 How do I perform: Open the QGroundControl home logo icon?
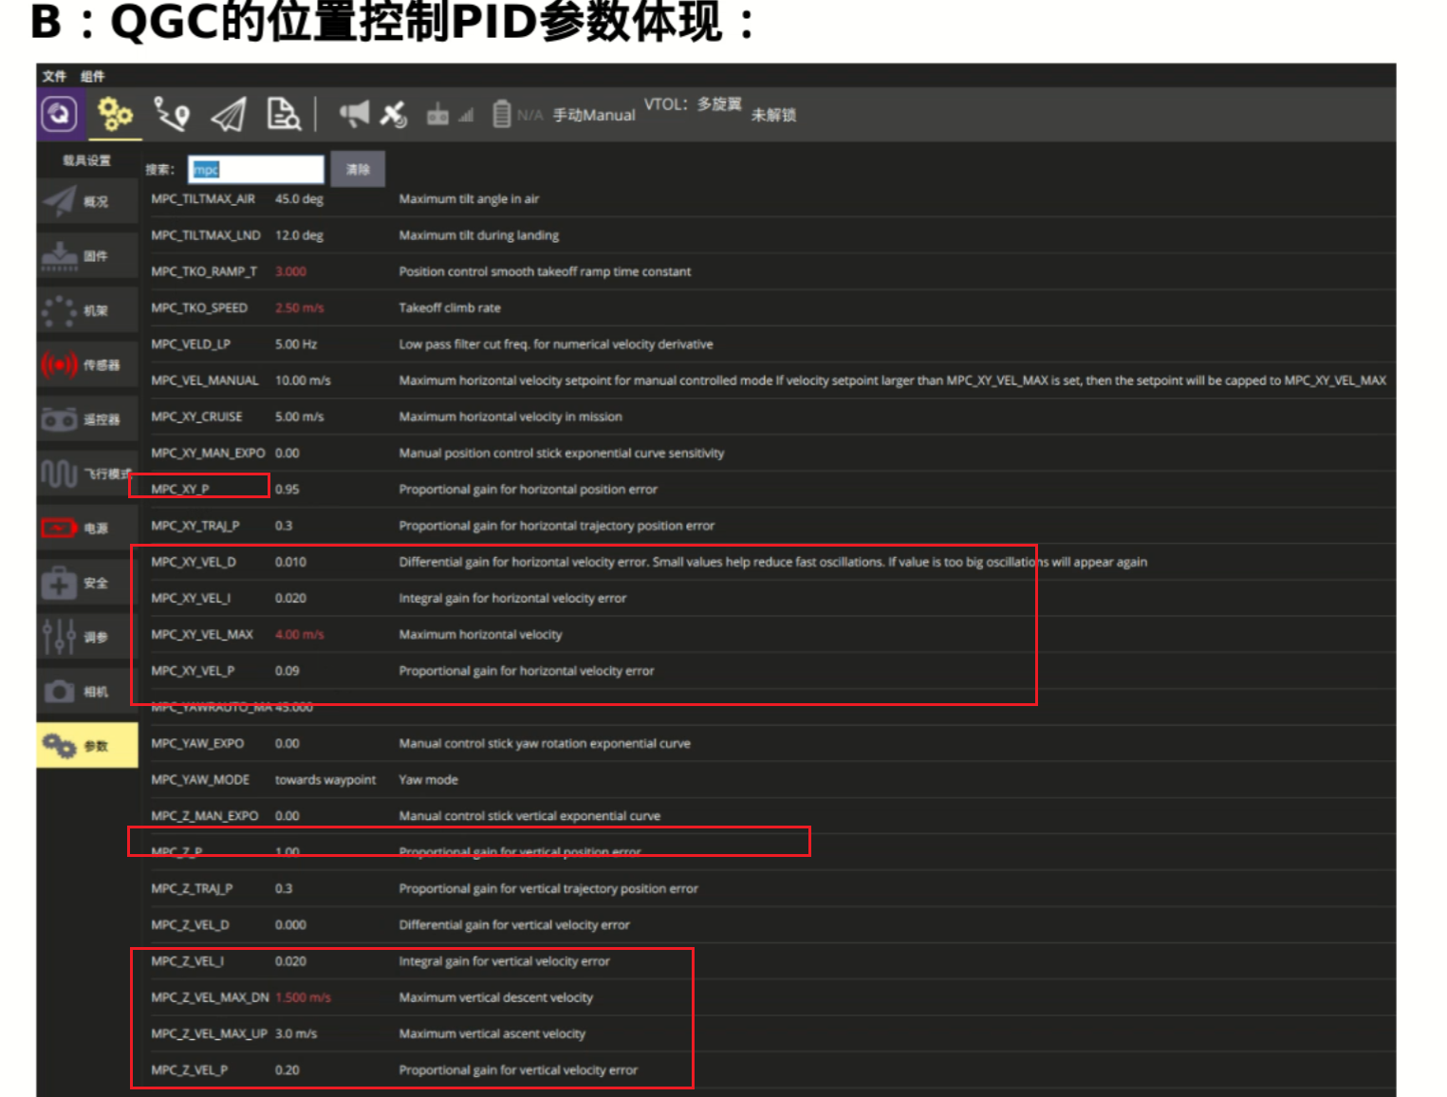[x=61, y=112]
